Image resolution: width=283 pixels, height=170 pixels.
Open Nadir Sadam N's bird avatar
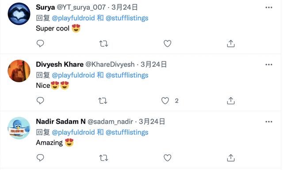coord(19,128)
